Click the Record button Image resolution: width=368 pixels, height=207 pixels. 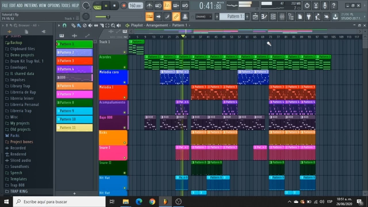[x=124, y=5]
